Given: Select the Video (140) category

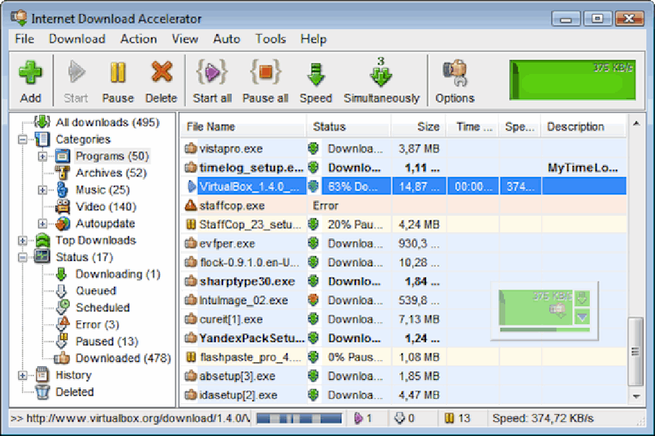Looking at the screenshot, I should pyautogui.click(x=106, y=207).
